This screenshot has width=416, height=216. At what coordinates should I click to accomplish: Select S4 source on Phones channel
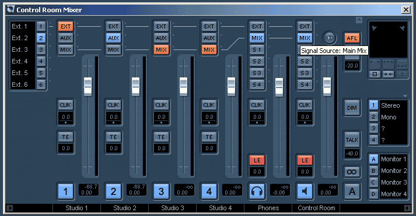pos(257,84)
